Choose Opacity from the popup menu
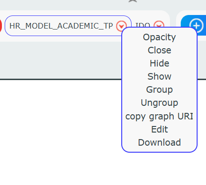Image resolution: width=206 pixels, height=185 pixels. coord(159,37)
